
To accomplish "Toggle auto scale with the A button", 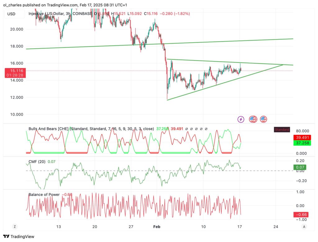I will point(304,227).
